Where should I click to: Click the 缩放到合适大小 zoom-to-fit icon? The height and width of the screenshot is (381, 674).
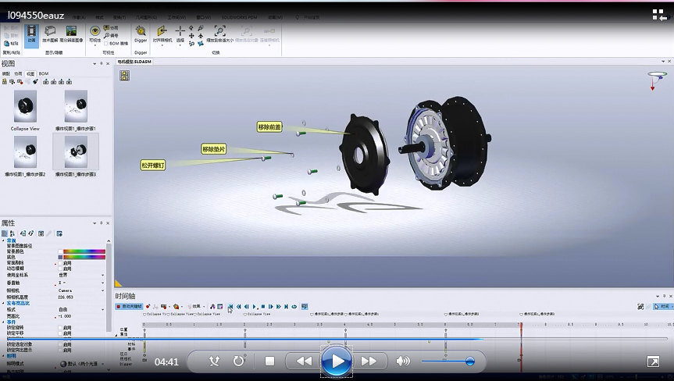[219, 31]
